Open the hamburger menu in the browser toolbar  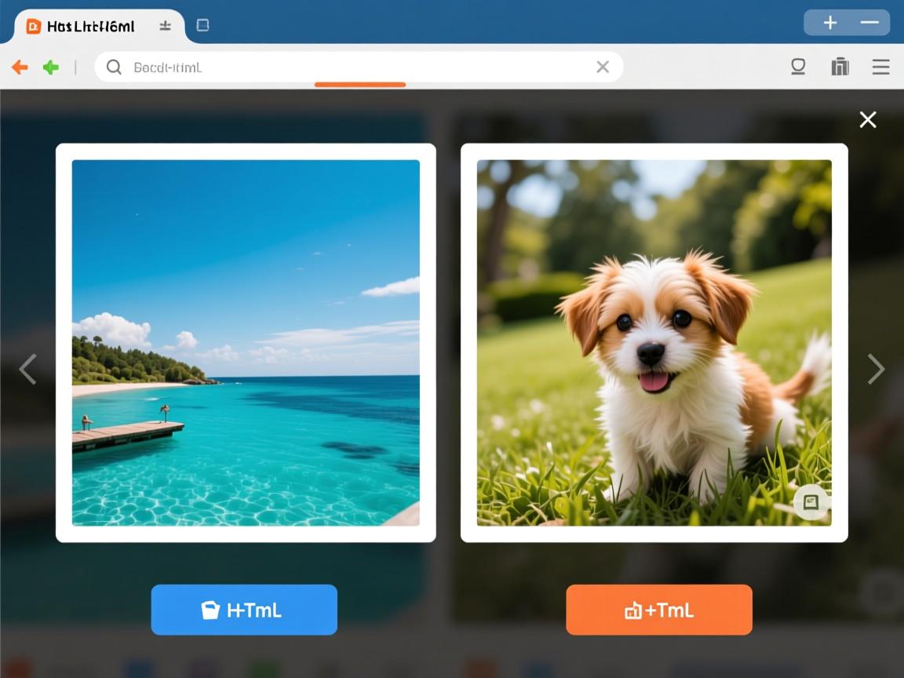pos(880,67)
